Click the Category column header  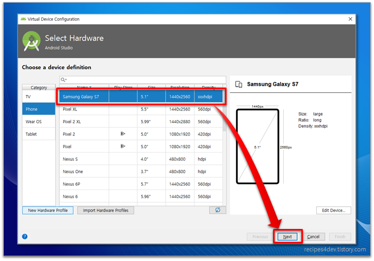38,88
